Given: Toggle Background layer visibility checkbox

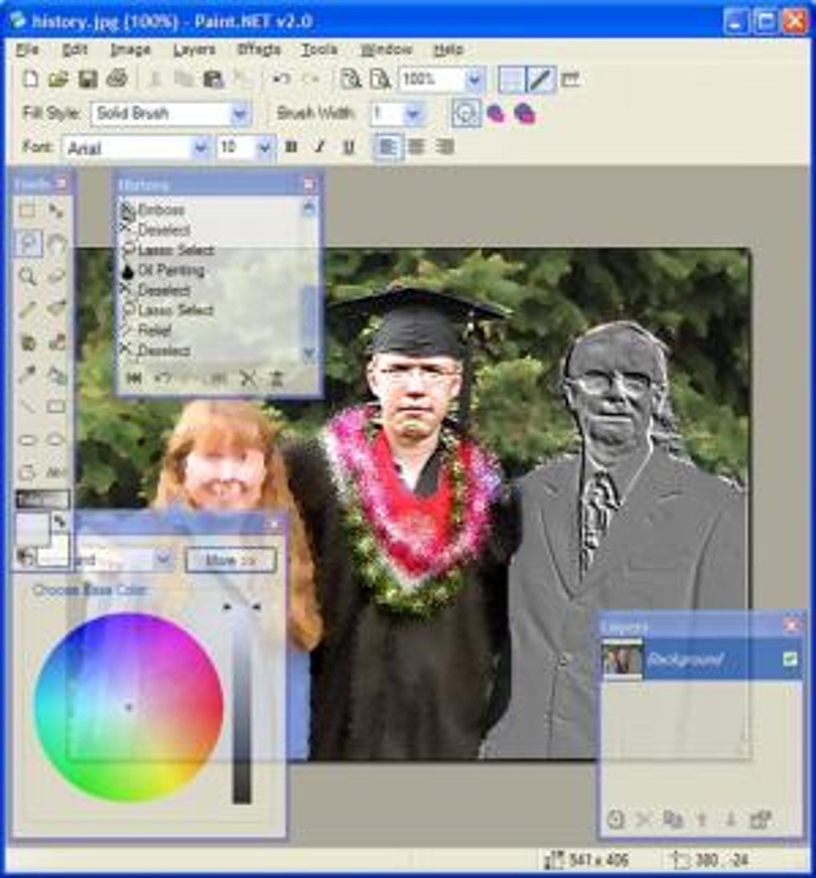Looking at the screenshot, I should [x=790, y=659].
